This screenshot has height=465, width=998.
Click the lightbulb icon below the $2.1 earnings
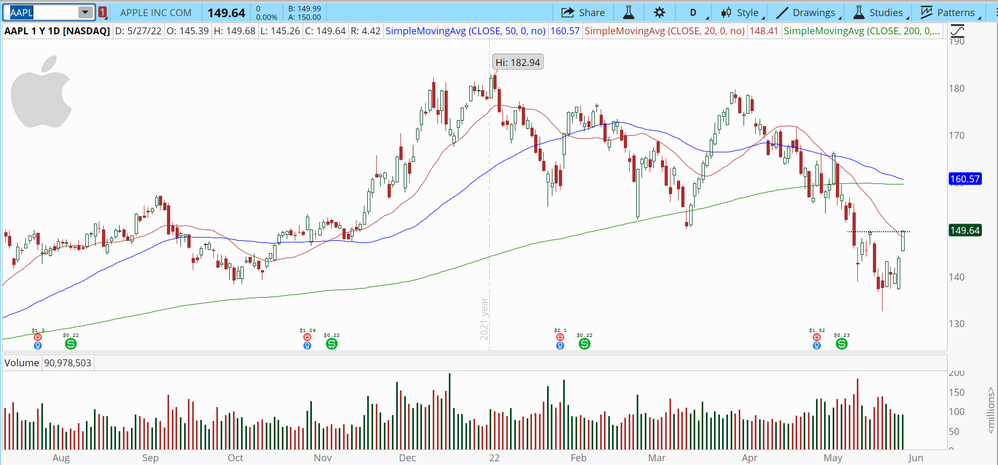click(x=560, y=345)
